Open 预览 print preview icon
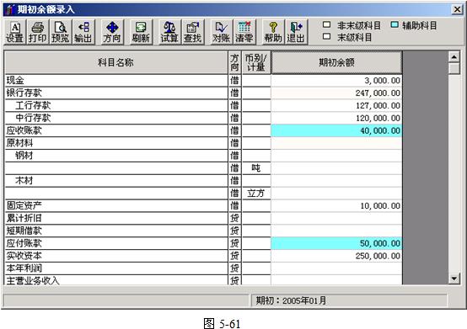This screenshot has height=329, width=467. (61, 32)
